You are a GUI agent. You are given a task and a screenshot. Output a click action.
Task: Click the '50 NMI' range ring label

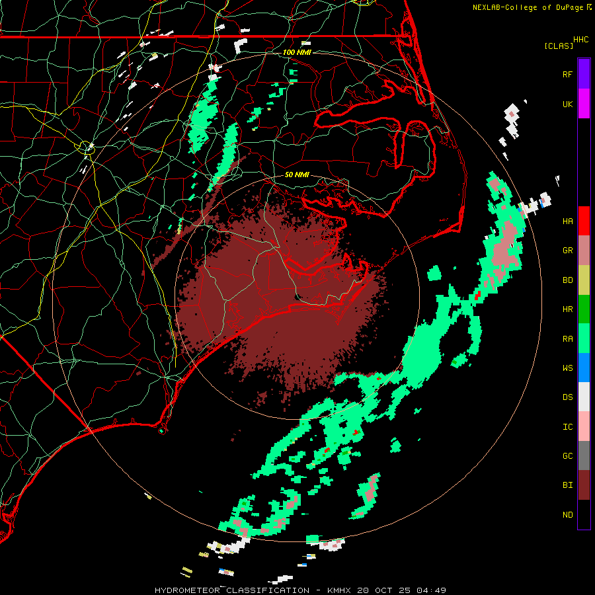(x=297, y=175)
